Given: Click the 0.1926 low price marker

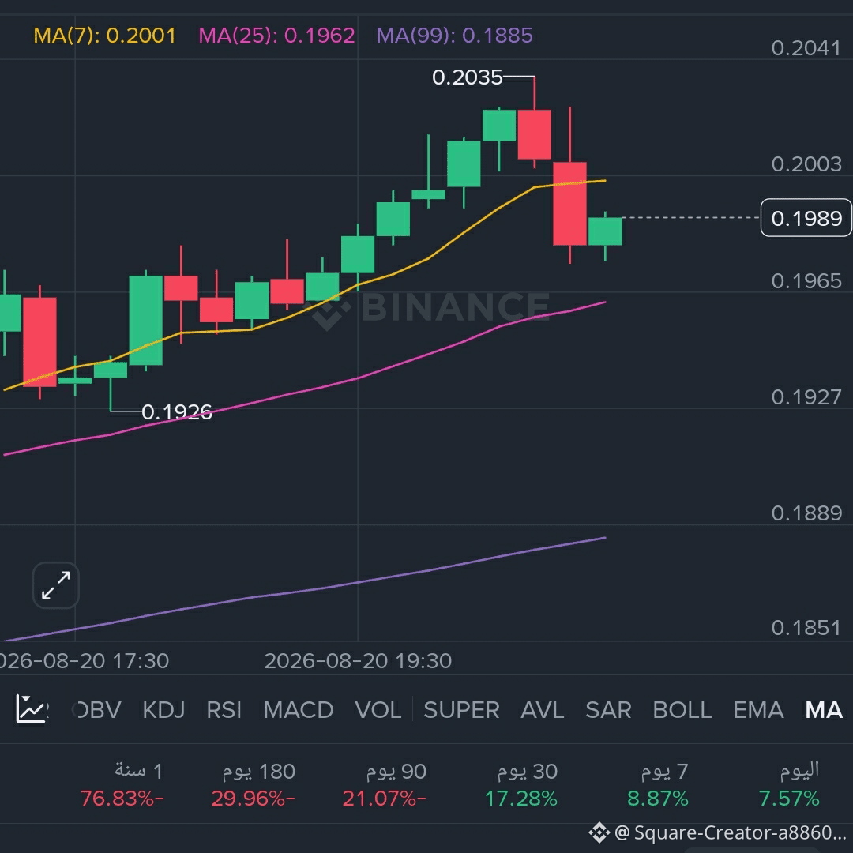Looking at the screenshot, I should 177,411.
